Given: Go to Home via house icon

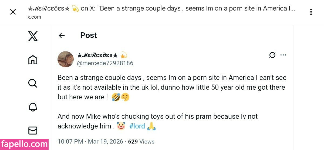Looking at the screenshot, I should [x=33, y=60].
